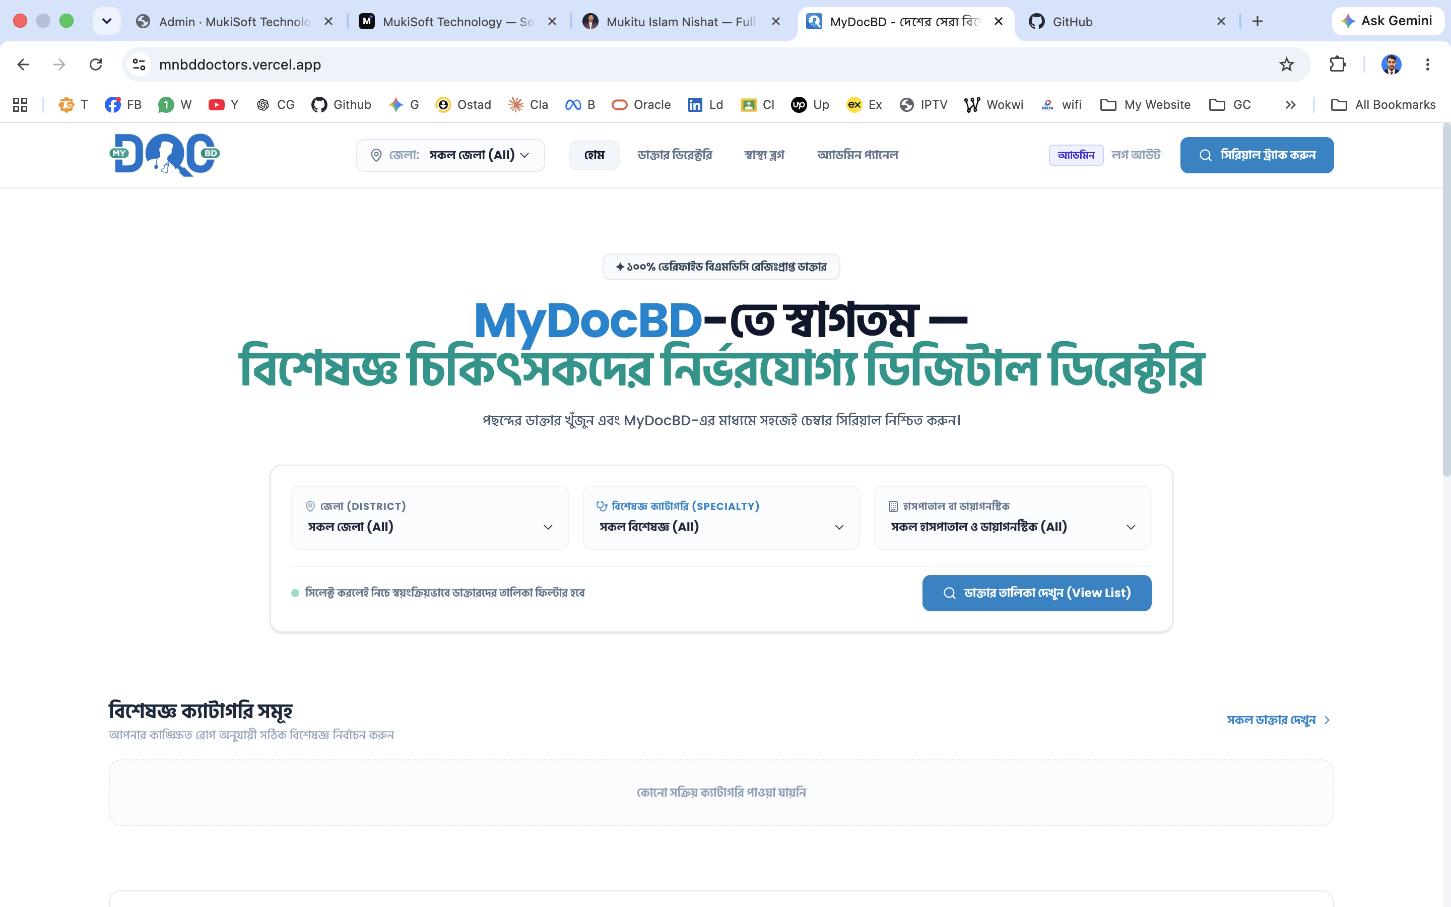
Task: Click the লগ আউট link
Action: point(1136,155)
